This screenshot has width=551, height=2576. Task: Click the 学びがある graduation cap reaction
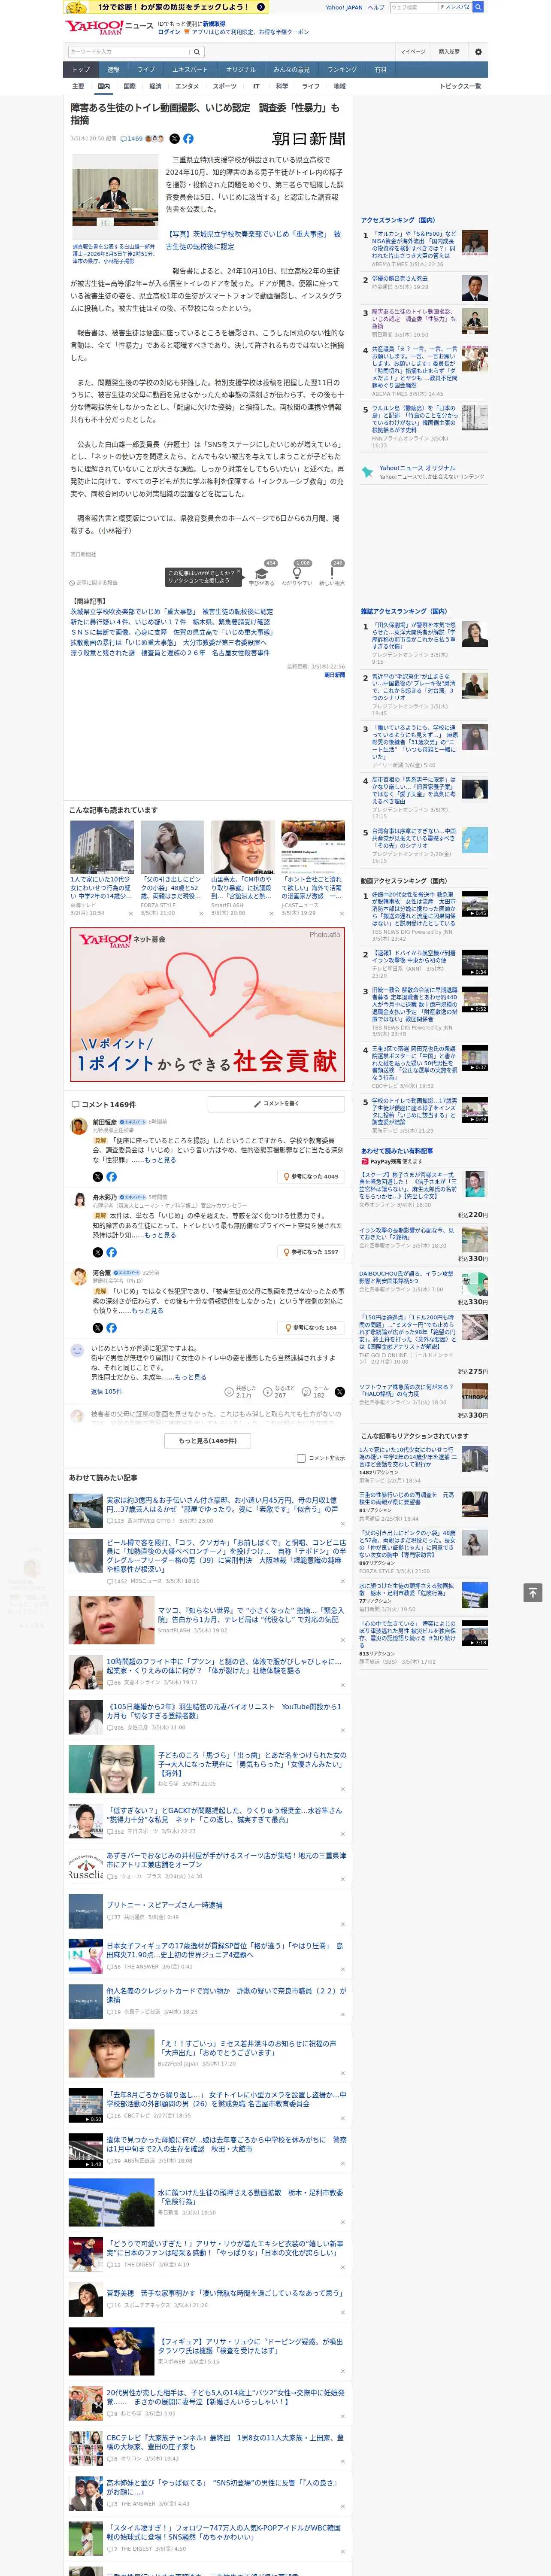pos(262,573)
